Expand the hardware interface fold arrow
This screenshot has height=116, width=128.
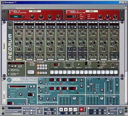[3, 7]
